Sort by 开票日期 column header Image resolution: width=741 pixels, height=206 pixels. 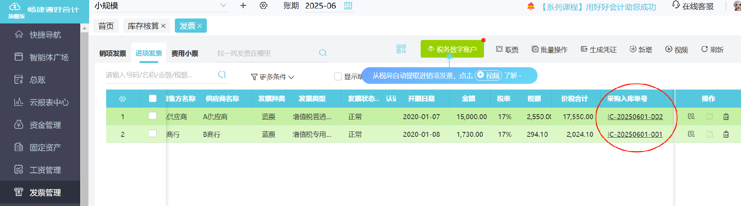point(421,99)
